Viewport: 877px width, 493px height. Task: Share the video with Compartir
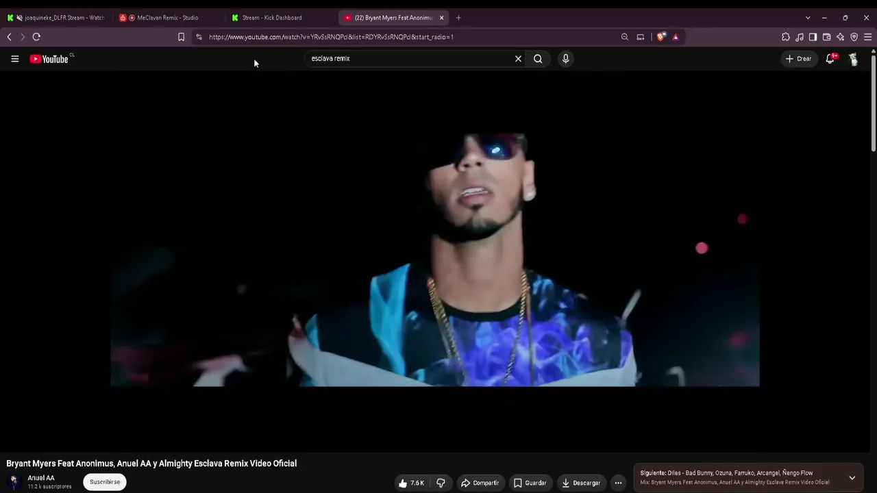point(480,483)
